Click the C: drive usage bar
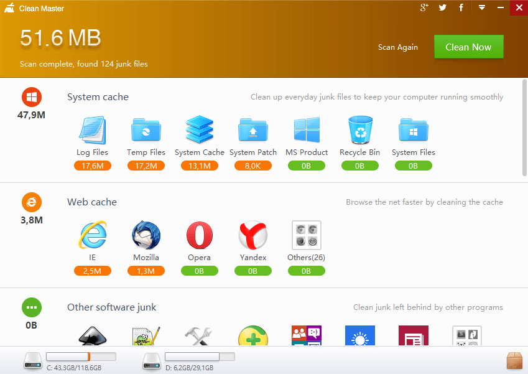 (x=81, y=357)
